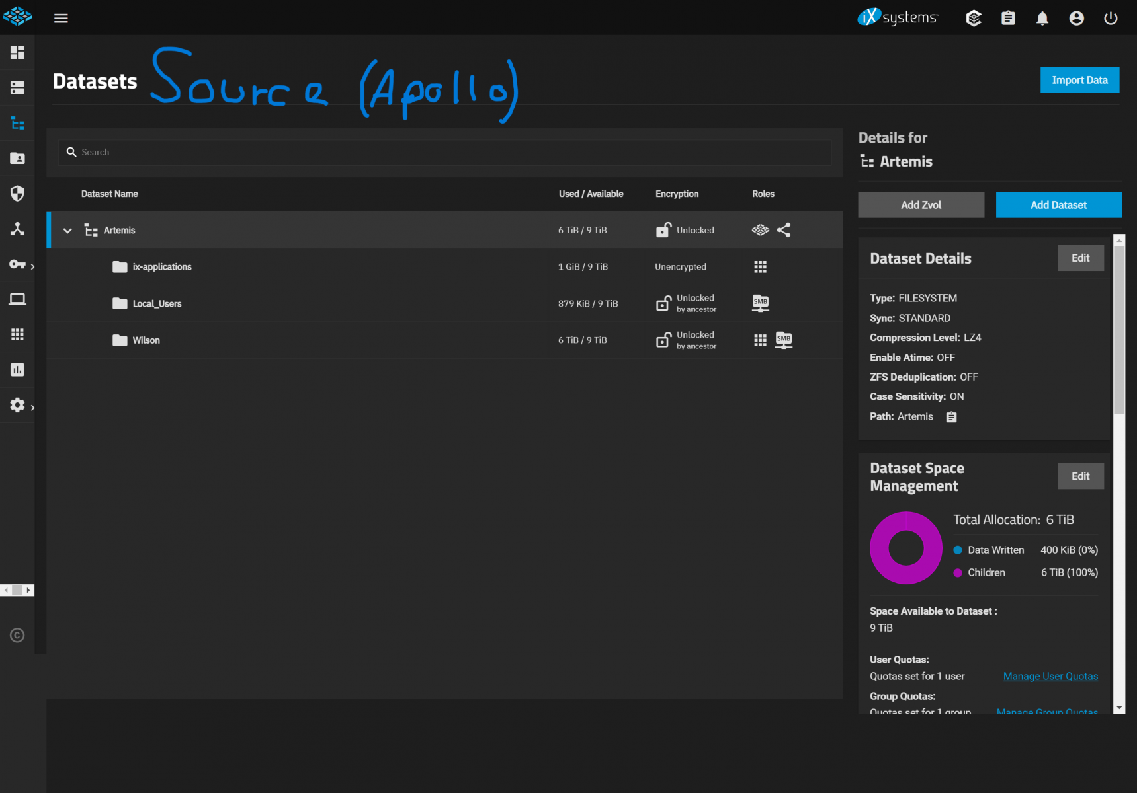Click the unlocked padlock icon on Artemis row

click(663, 230)
